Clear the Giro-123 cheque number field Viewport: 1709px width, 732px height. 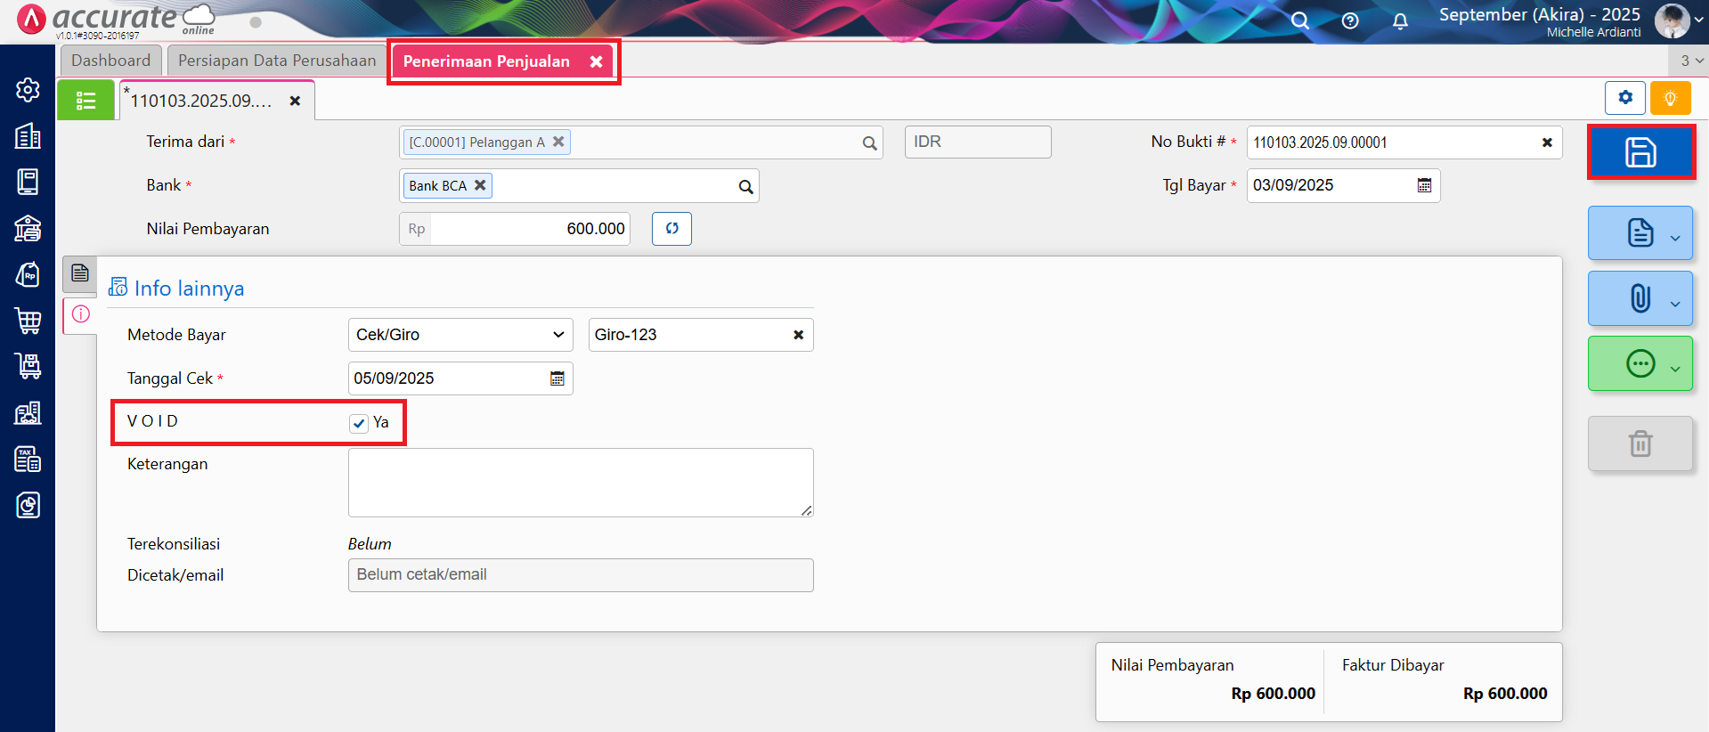798,335
